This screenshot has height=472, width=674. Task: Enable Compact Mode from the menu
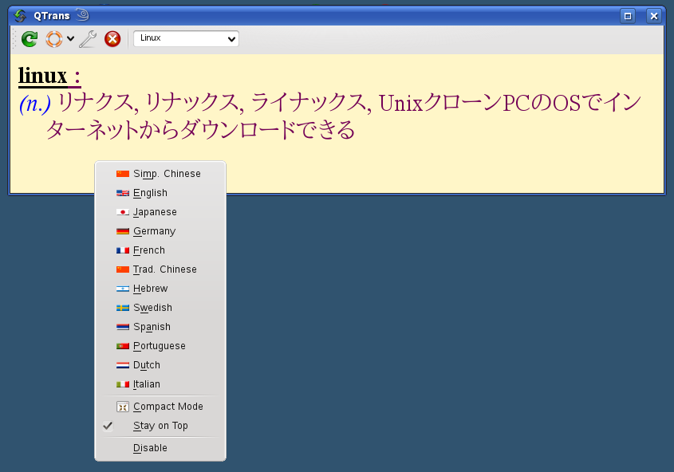click(160, 407)
